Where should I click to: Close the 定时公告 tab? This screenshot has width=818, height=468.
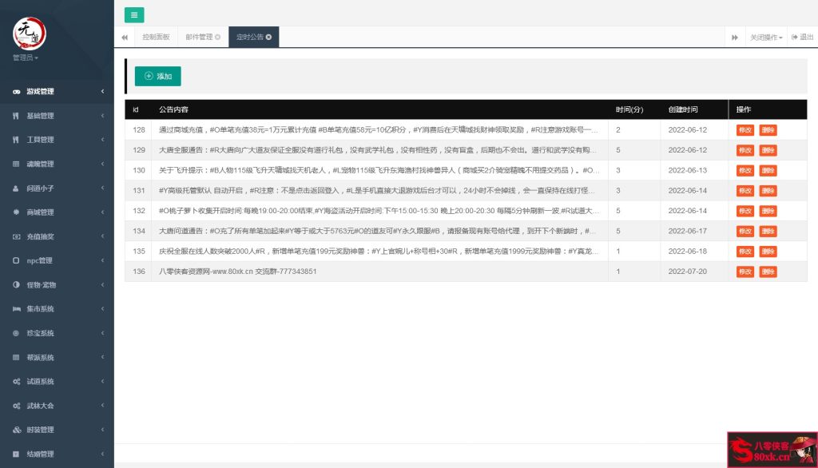coord(267,37)
